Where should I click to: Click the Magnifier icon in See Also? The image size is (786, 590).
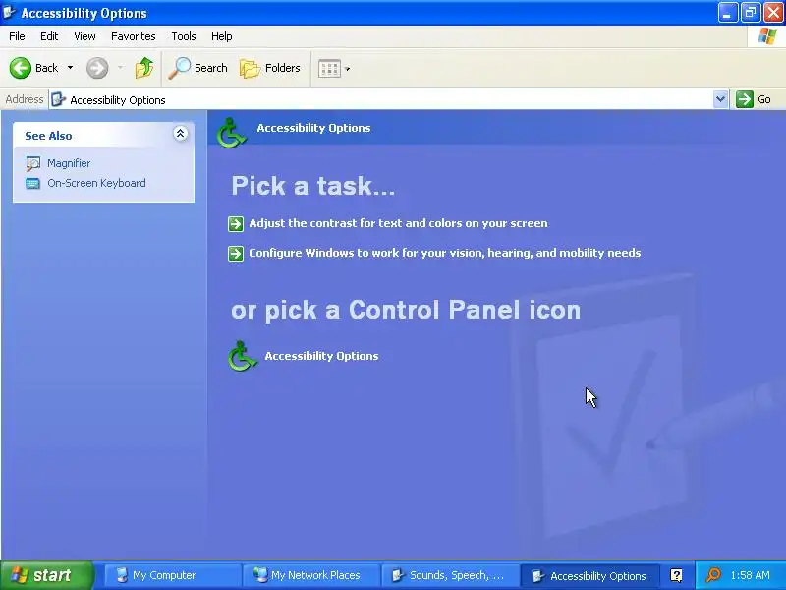coord(33,163)
